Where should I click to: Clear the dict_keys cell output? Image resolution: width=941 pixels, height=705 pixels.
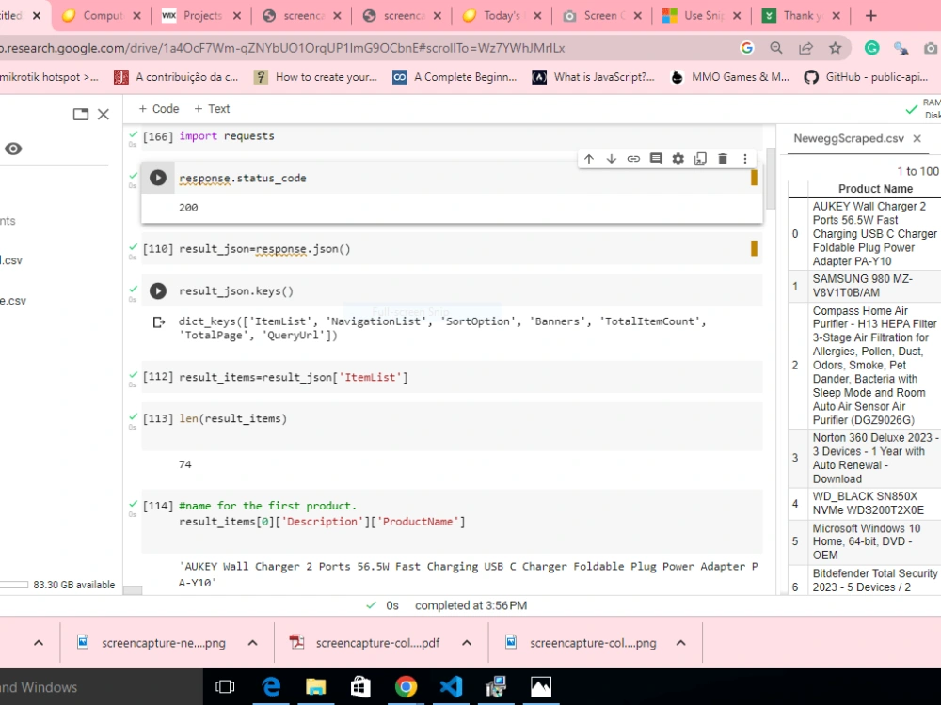coord(158,322)
